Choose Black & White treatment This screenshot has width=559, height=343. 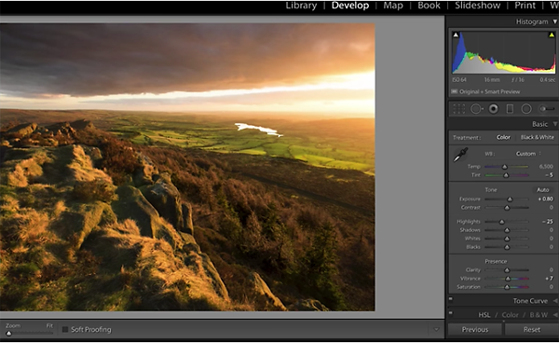pos(538,137)
